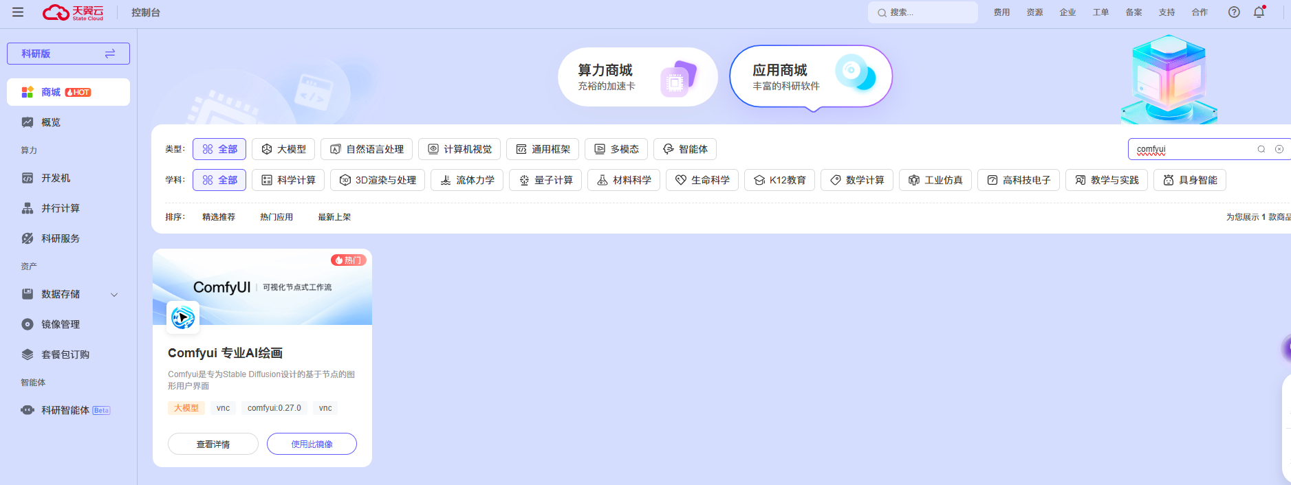Image resolution: width=1291 pixels, height=485 pixels.
Task: Open the hamburger menu icon
Action: coord(18,12)
